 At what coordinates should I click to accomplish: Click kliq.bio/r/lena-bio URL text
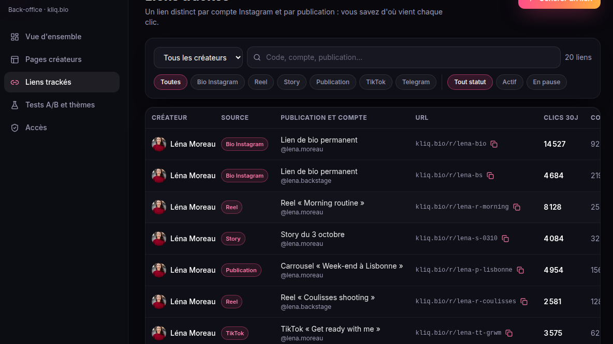pos(451,144)
